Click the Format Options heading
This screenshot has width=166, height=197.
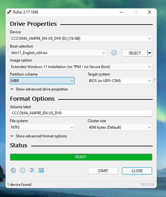(x=32, y=99)
